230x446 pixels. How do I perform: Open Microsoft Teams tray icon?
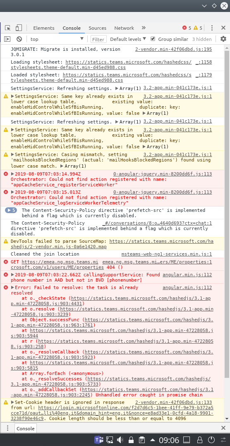98,440
